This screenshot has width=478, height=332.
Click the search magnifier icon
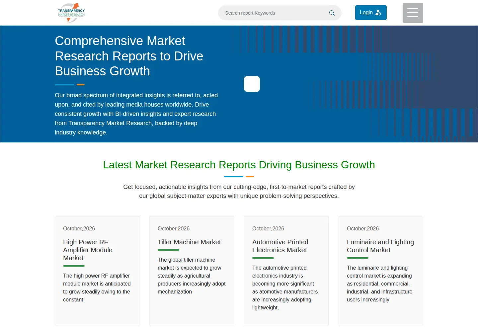pos(332,13)
